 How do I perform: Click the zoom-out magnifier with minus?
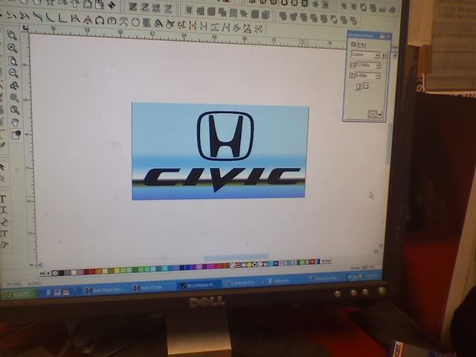13,73
